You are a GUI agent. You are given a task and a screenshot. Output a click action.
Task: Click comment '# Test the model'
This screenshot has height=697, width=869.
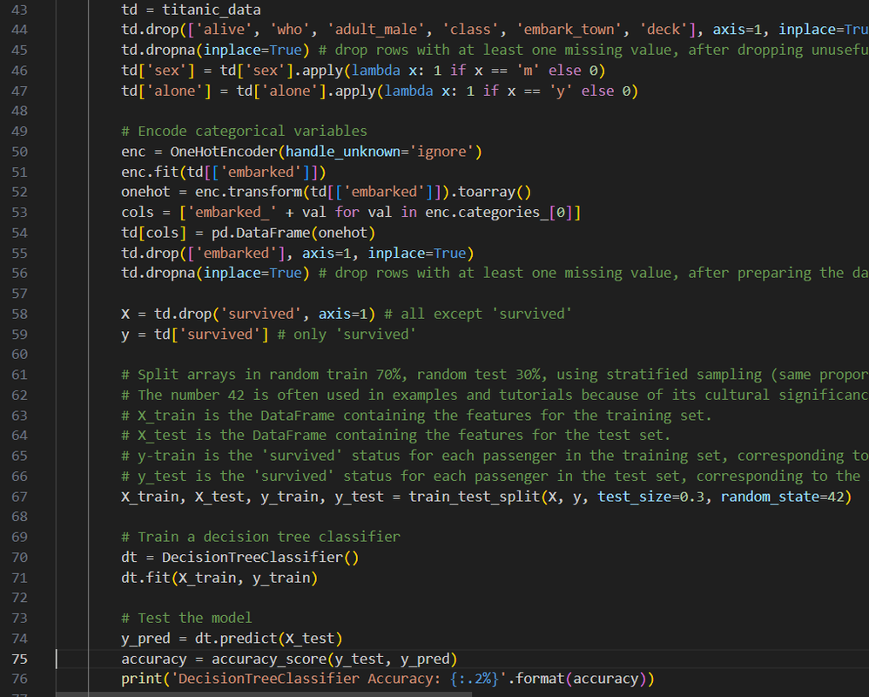coord(186,618)
